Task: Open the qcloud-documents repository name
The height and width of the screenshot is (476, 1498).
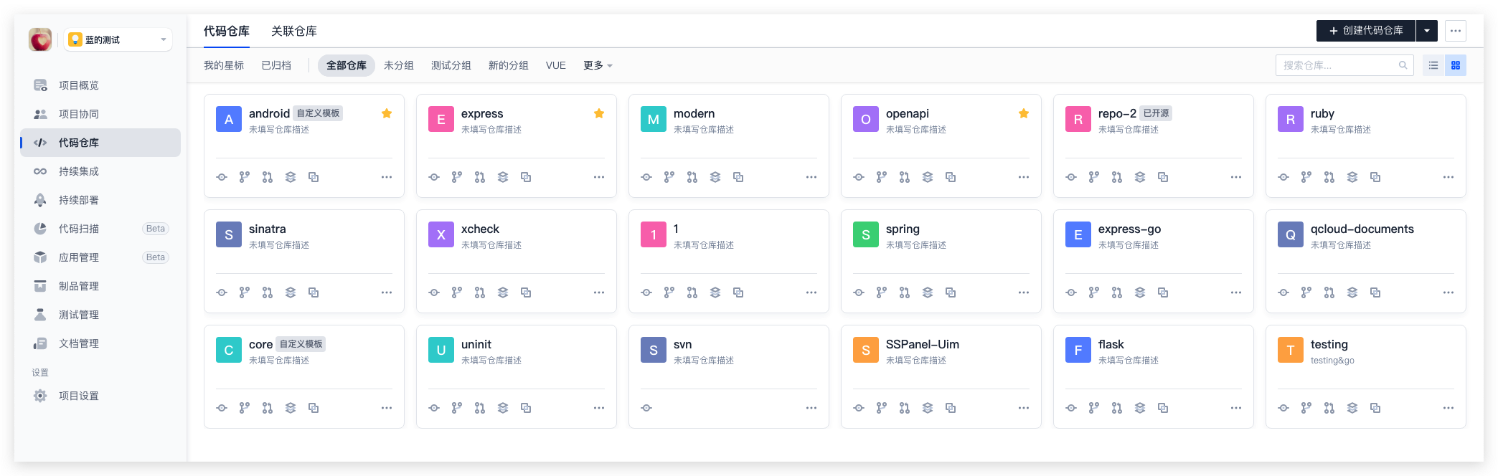Action: [1362, 229]
